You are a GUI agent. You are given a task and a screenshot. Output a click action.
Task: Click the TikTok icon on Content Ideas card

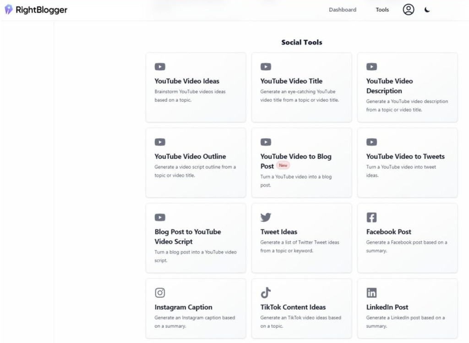266,293
